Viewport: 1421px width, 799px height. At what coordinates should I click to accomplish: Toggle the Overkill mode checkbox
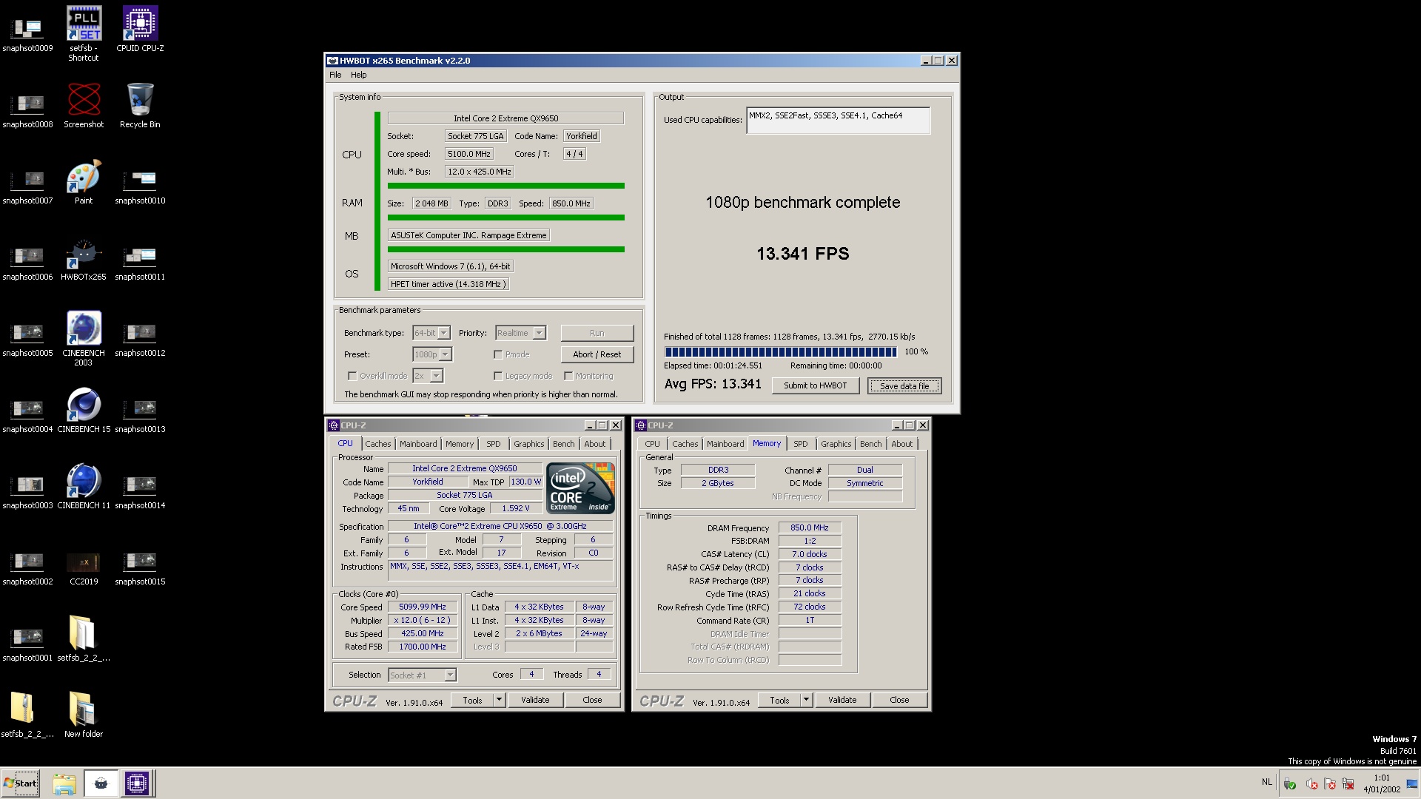[352, 376]
